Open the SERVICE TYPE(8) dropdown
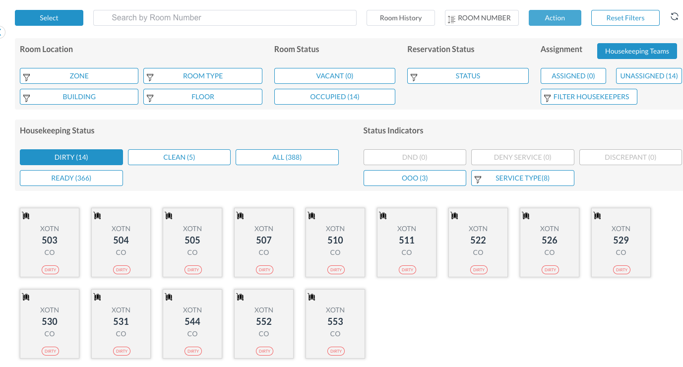This screenshot has height=367, width=683. click(522, 178)
